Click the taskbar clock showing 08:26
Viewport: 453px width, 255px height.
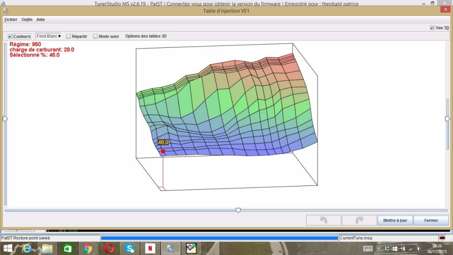(x=437, y=246)
